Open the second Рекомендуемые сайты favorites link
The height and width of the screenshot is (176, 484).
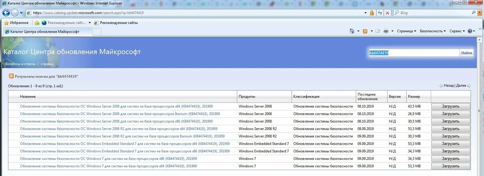tap(116, 23)
